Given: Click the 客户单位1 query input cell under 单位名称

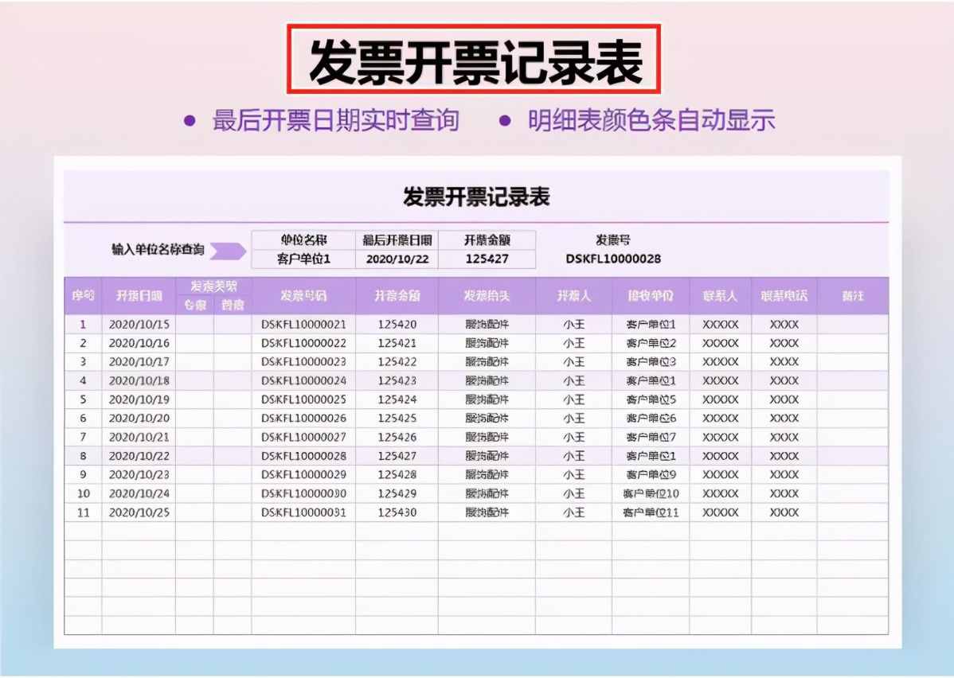Looking at the screenshot, I should 303,259.
